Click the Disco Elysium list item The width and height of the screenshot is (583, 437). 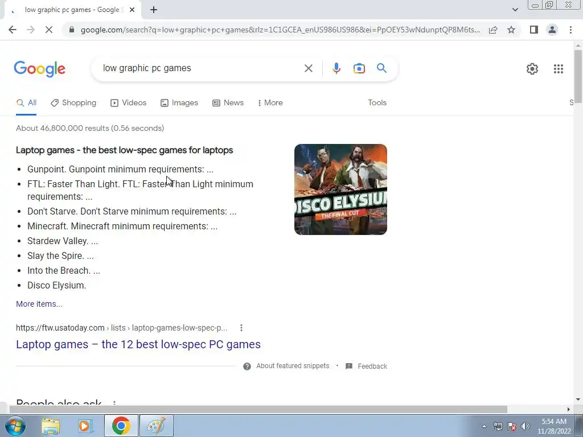56,286
